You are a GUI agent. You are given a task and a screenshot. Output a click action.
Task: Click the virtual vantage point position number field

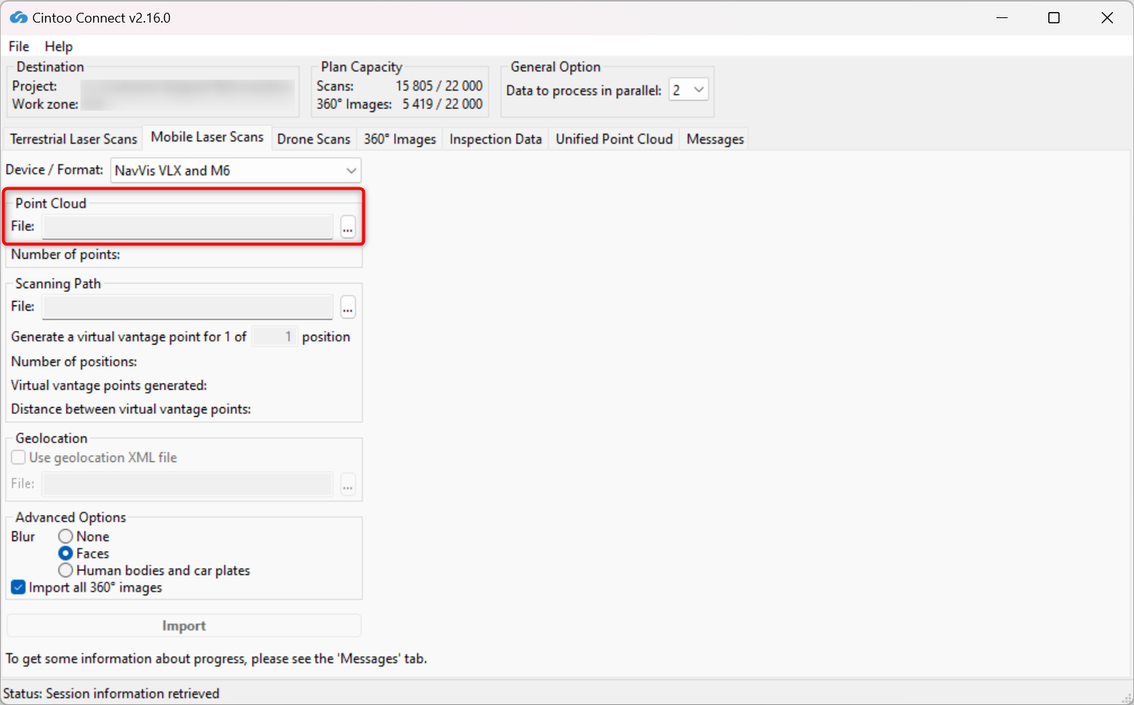274,336
